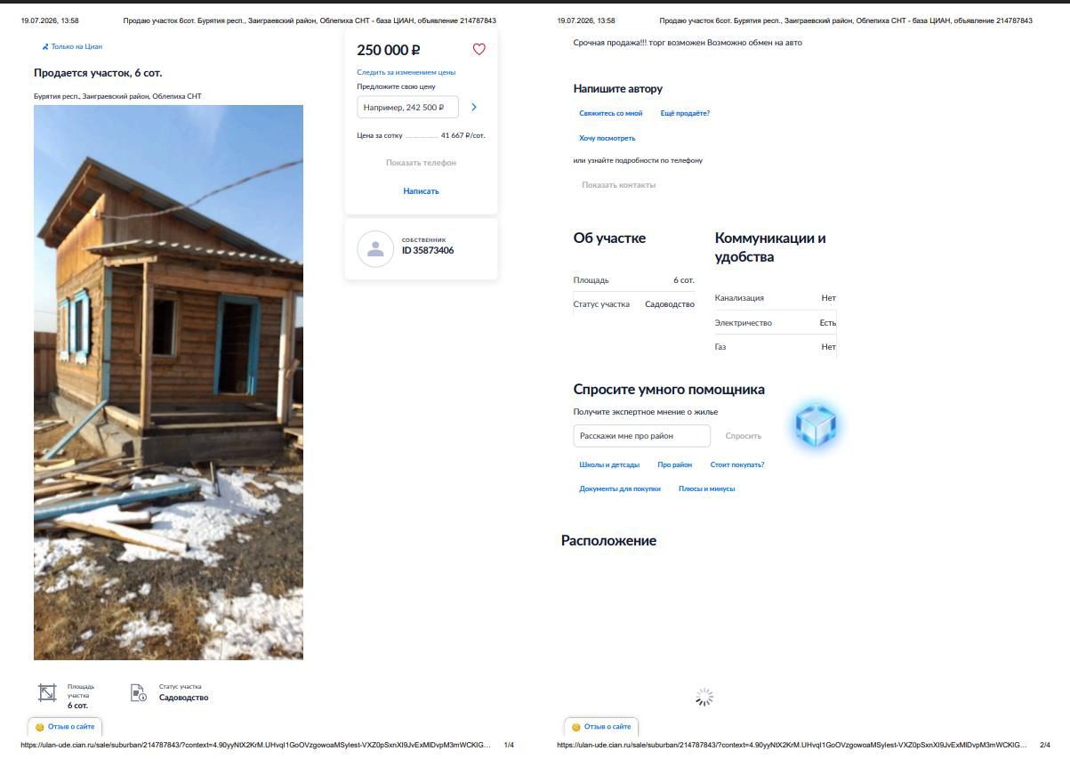Viewport: 1070px width, 759px height.
Task: Click the page 2/4 footer URL
Action: point(792,745)
